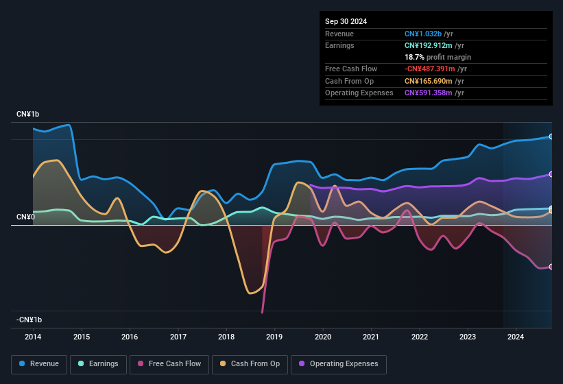Viewport: 563px width, 384px height.
Task: Click the CN¥1b y-axis label
Action: pos(27,114)
